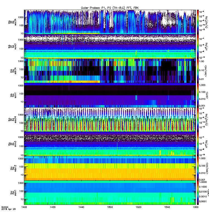Click the '0.0001' bottom tick of thc scm1 color bar
This screenshot has height=223, width=209.
point(203,201)
